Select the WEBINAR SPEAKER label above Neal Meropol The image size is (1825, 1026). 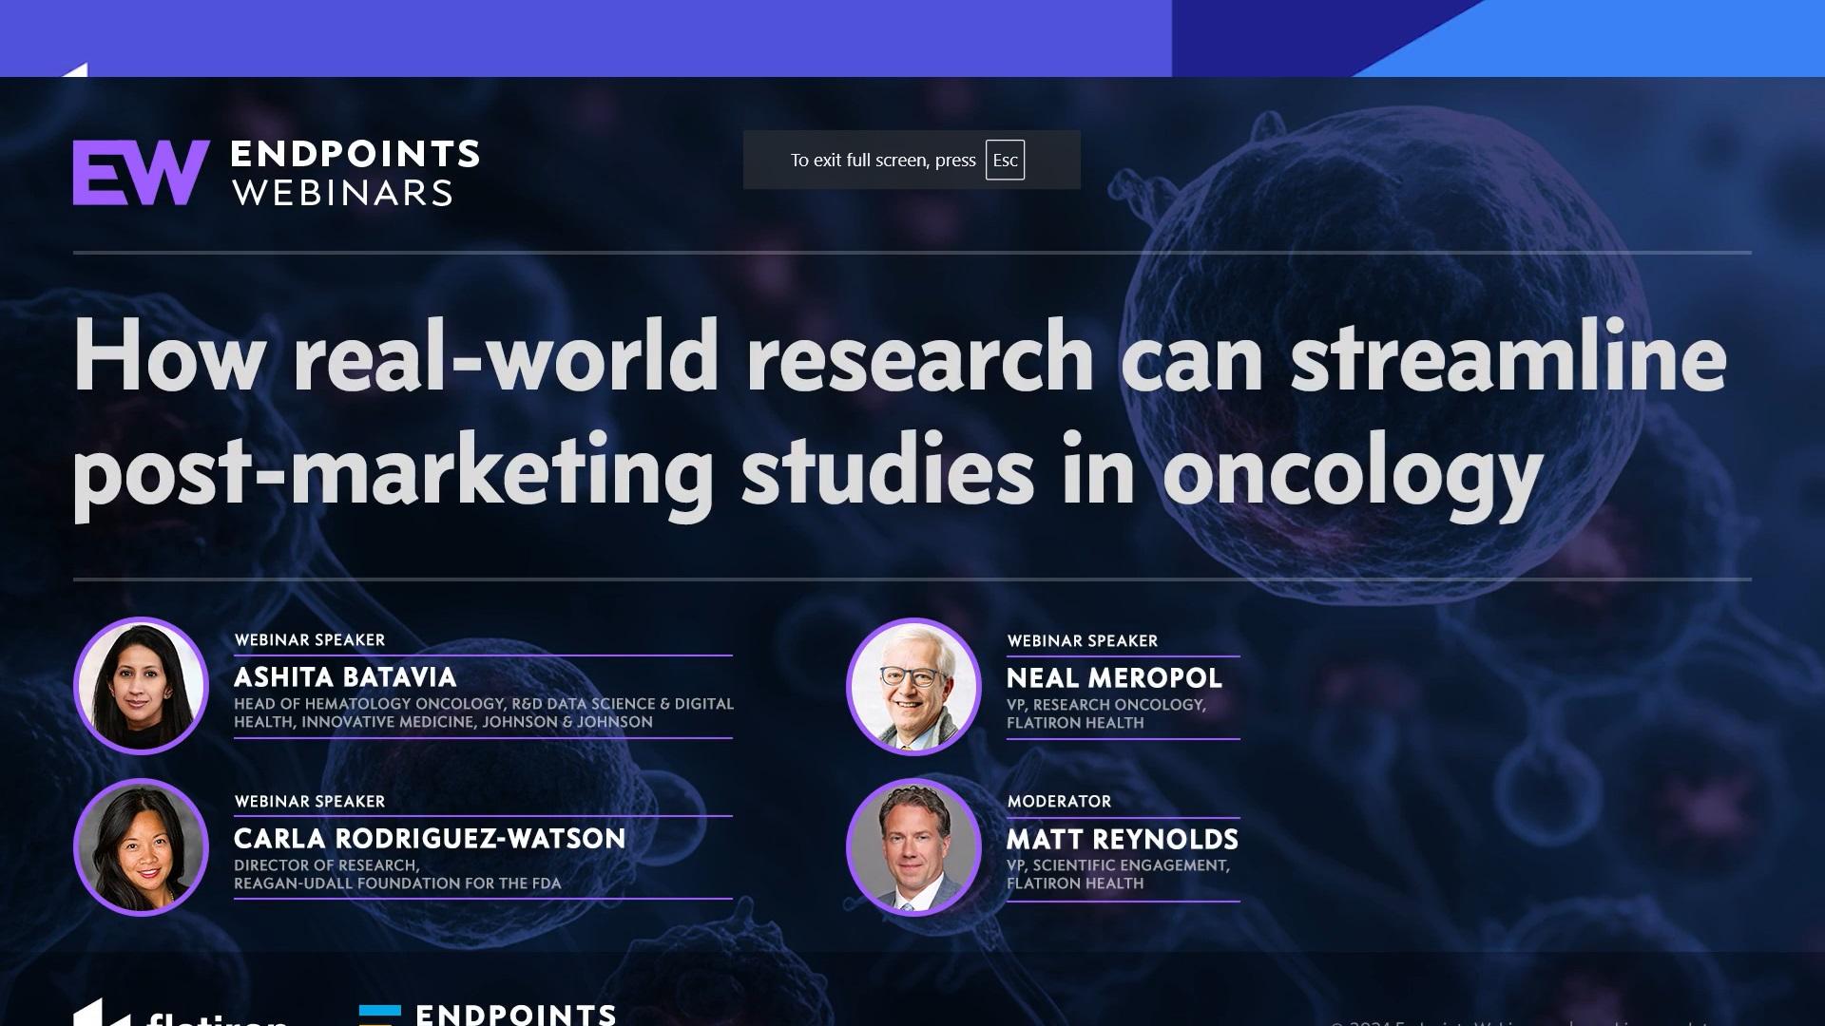pyautogui.click(x=1083, y=640)
